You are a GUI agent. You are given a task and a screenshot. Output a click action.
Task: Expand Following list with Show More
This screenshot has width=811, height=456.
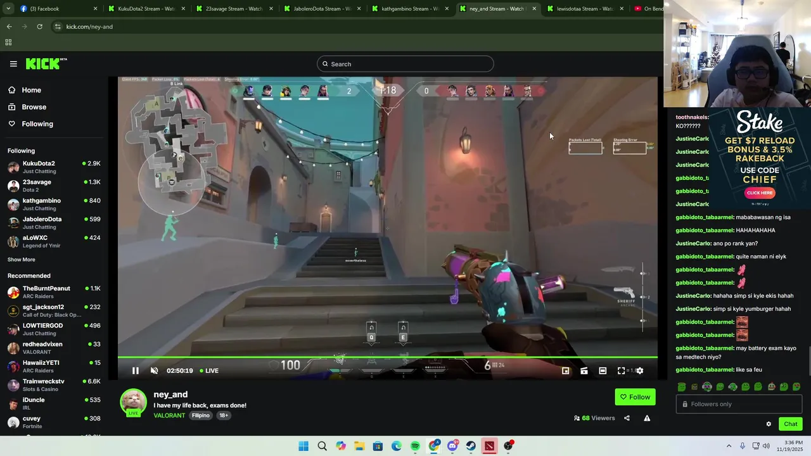[22, 260]
